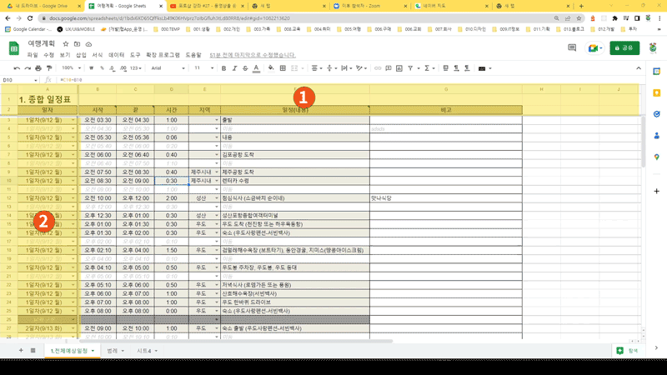Open Google Tasks side panel
The width and height of the screenshot is (667, 375).
click(x=656, y=114)
